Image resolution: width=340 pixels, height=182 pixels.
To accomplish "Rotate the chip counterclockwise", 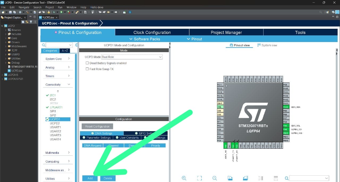I will tap(245, 178).
